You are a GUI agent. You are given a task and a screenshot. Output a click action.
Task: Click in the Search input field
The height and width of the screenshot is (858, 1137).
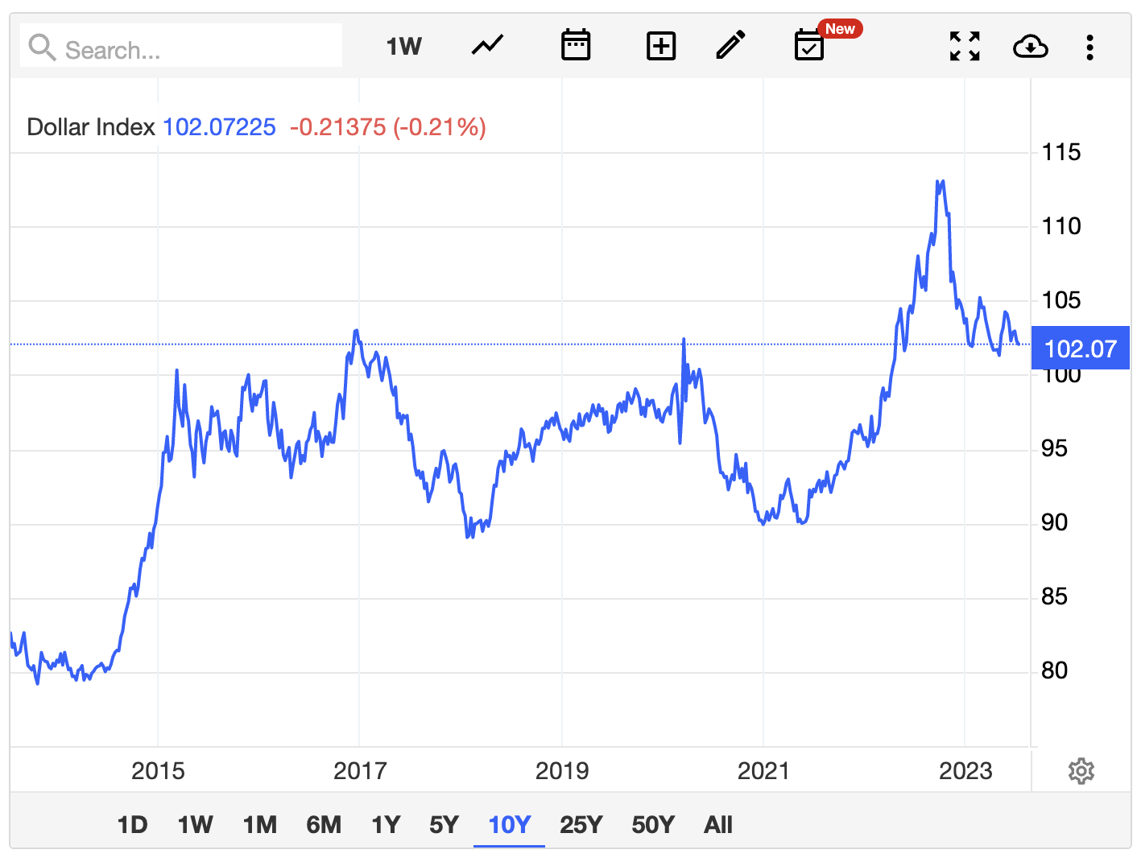tap(193, 49)
